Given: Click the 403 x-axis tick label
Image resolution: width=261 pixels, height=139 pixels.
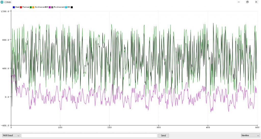Looking at the screenshot, I should coord(208,127).
